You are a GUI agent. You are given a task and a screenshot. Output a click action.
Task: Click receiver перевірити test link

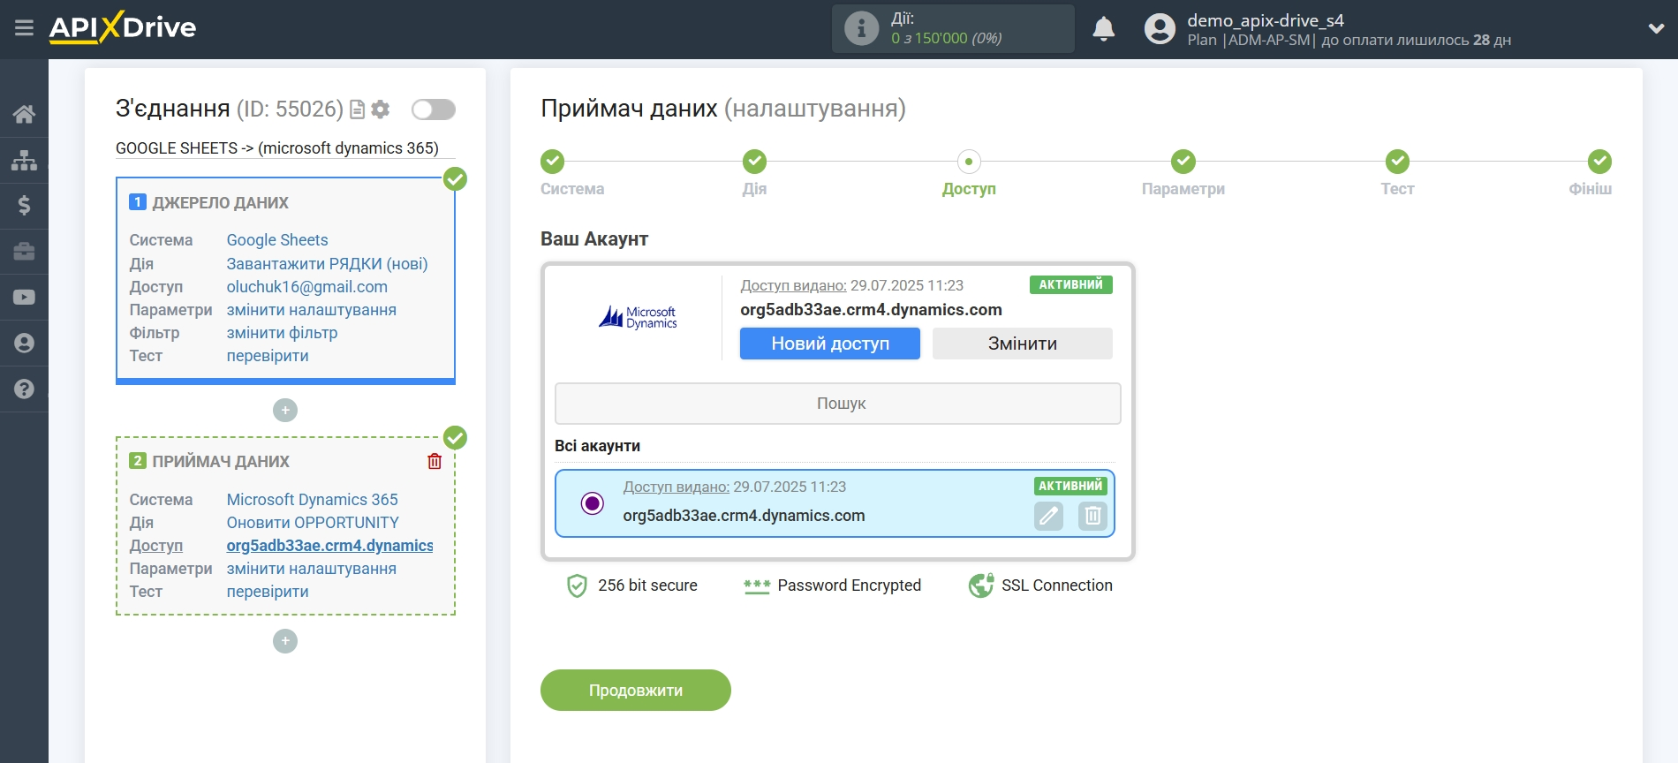point(268,592)
